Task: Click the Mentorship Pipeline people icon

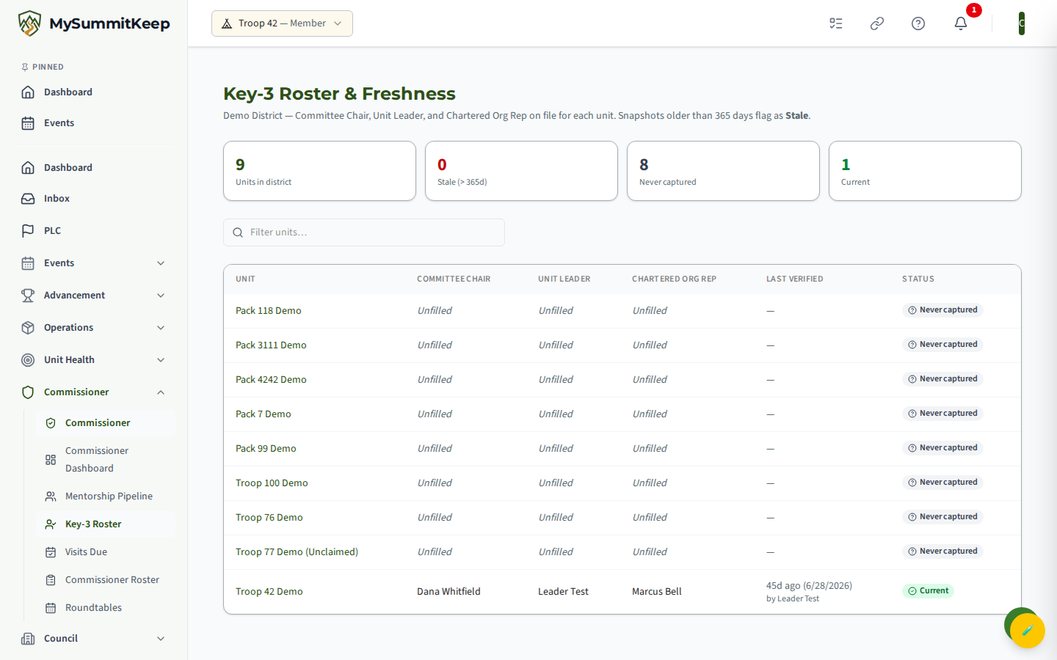Action: (x=51, y=496)
